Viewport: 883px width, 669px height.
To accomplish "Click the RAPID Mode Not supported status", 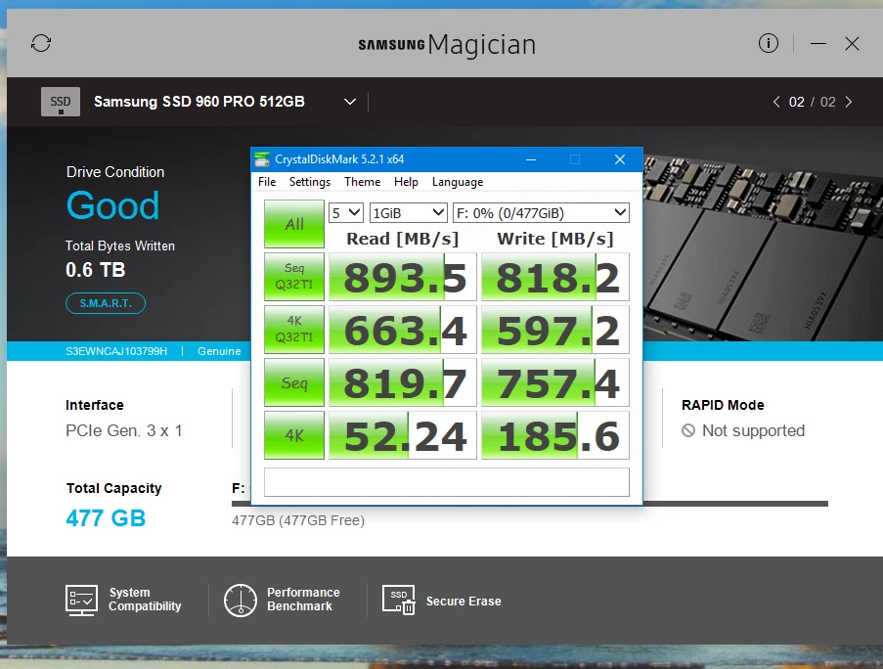I will point(743,430).
